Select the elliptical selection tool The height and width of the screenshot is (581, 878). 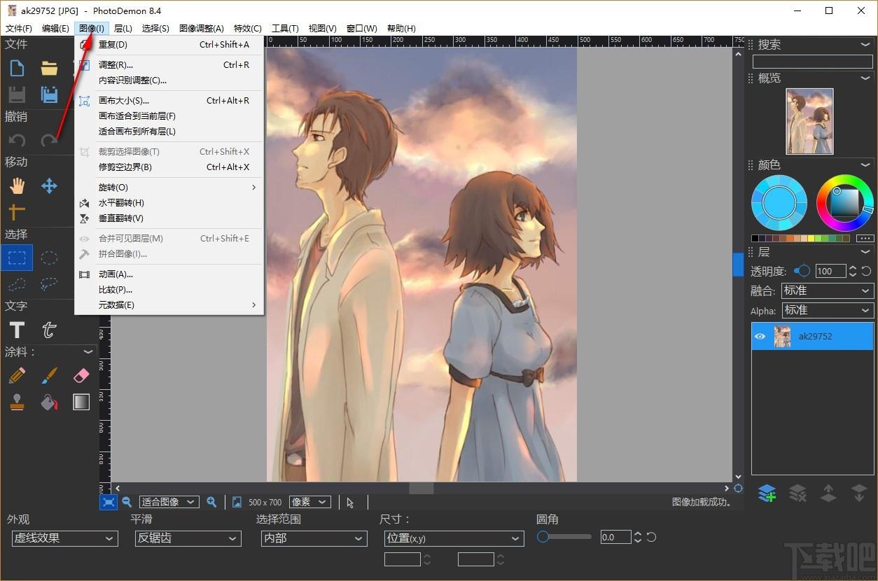pyautogui.click(x=49, y=258)
